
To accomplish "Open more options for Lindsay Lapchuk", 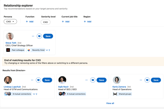I will tap(32, 80).
